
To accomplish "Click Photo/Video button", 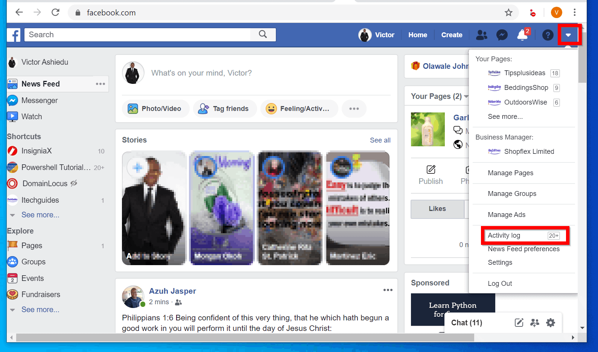I will coord(155,109).
